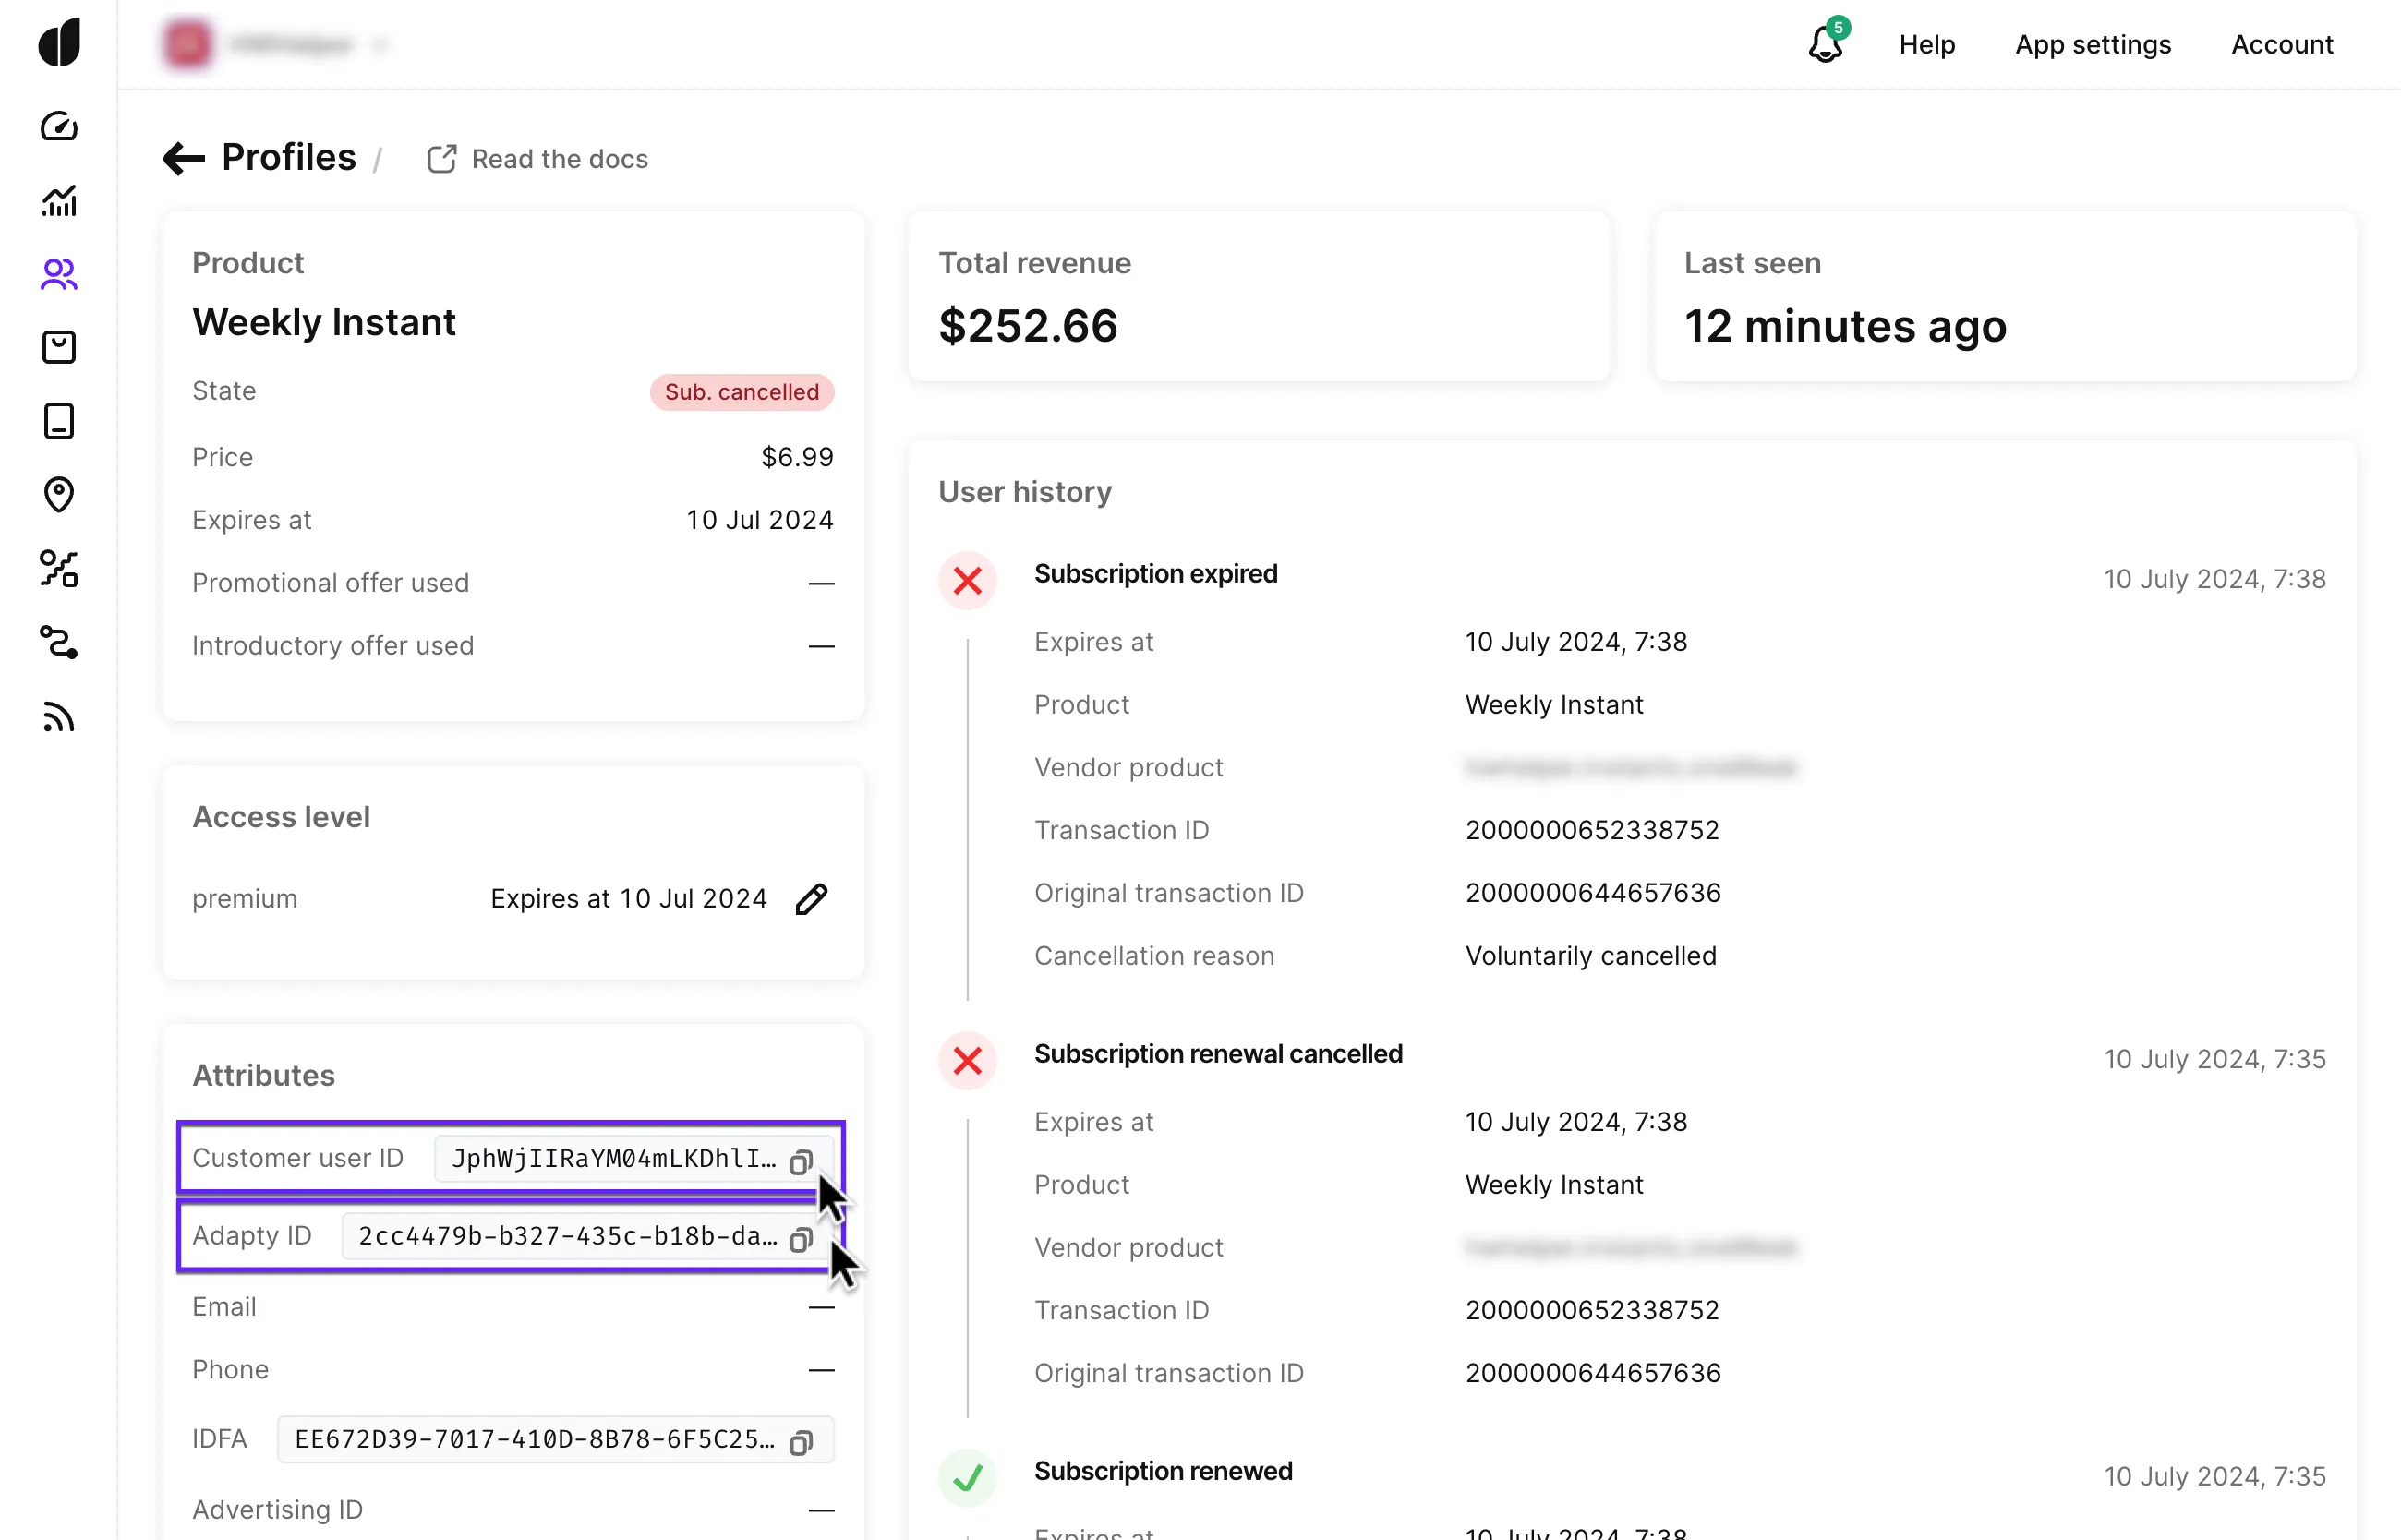Edit the premium access level
This screenshot has height=1540, width=2401.
tap(811, 899)
